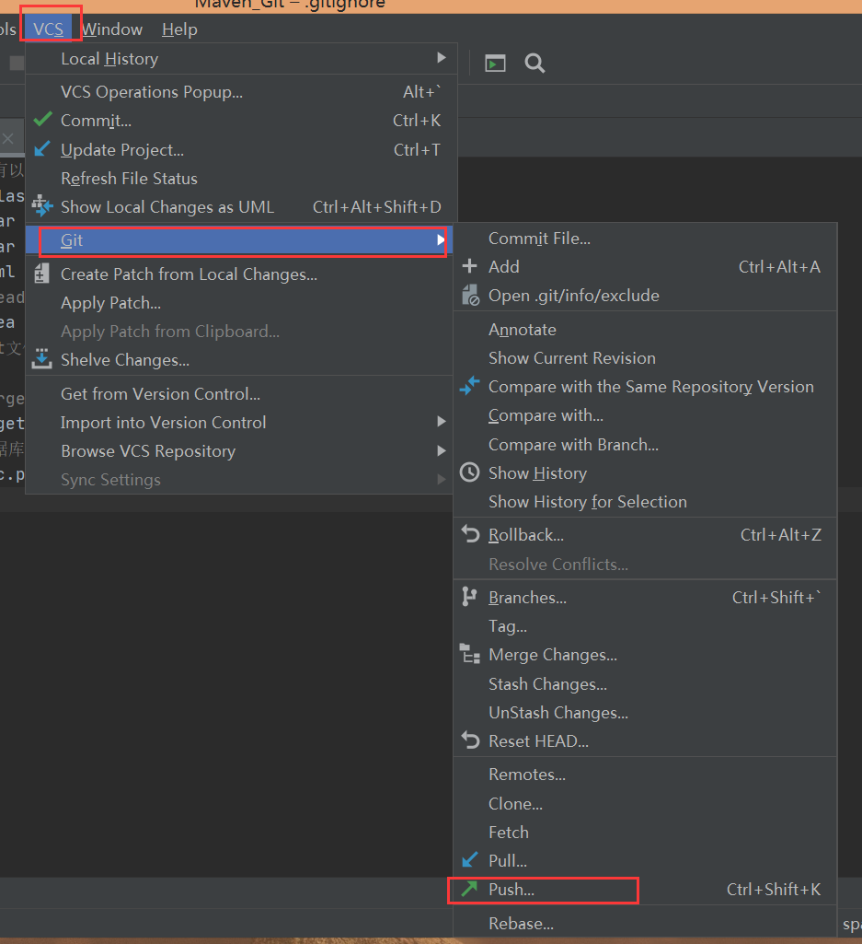This screenshot has height=944, width=862.
Task: Select Browse VCS Repository
Action: (239, 451)
